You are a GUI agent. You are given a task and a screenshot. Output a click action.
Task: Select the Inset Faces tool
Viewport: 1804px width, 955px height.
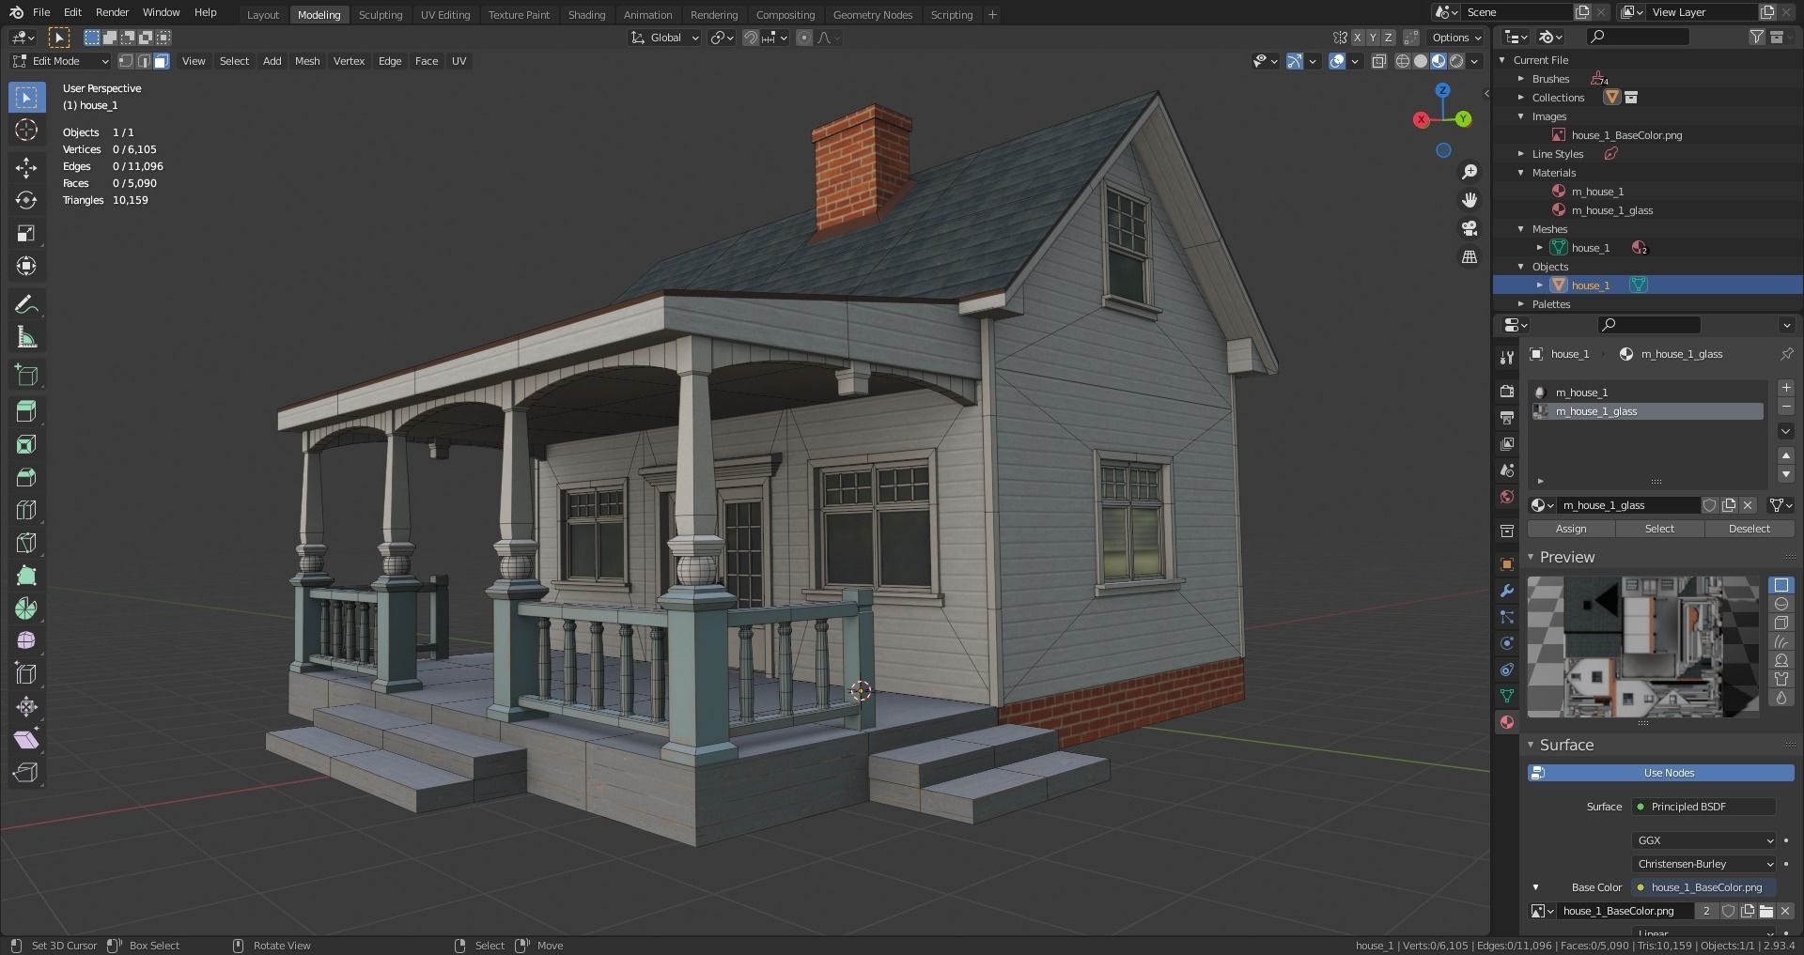(26, 444)
